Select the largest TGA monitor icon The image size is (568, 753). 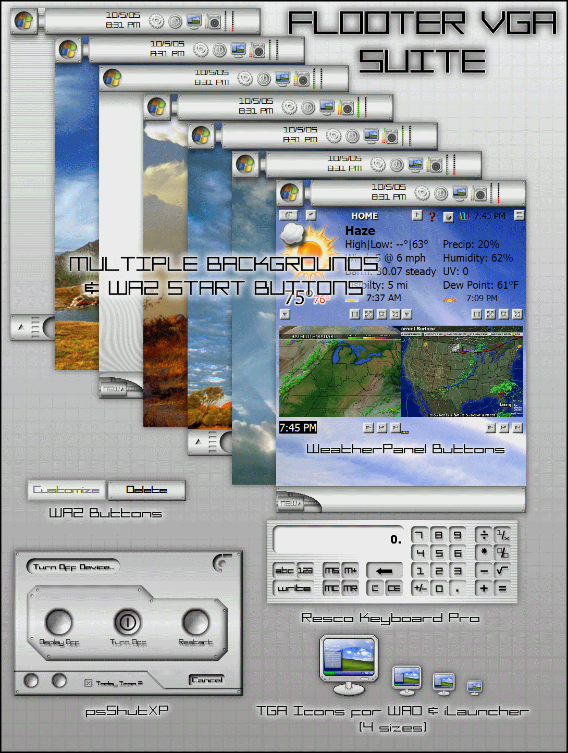(x=349, y=665)
